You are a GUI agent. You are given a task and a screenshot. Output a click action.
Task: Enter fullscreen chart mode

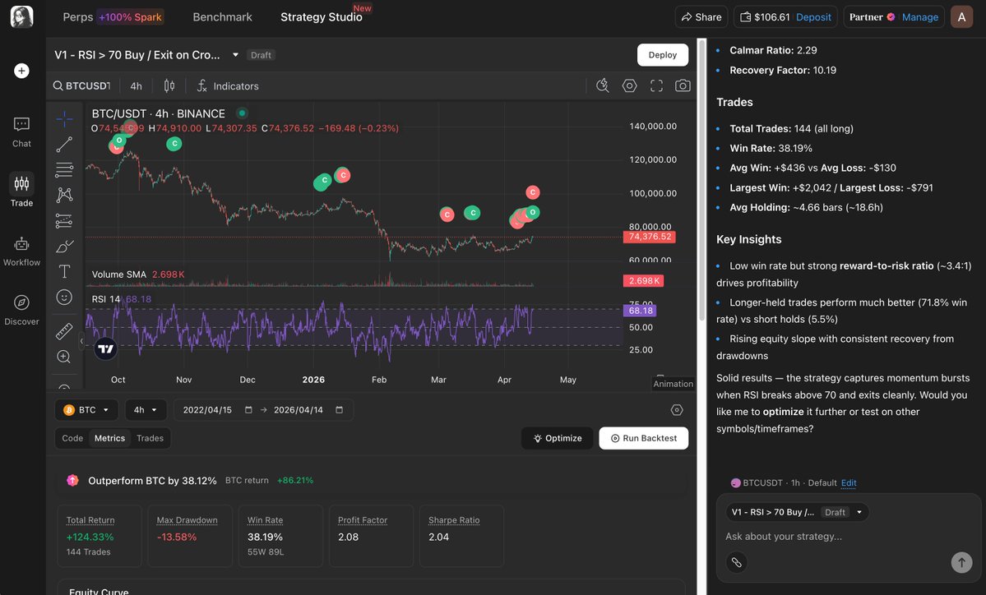(656, 85)
